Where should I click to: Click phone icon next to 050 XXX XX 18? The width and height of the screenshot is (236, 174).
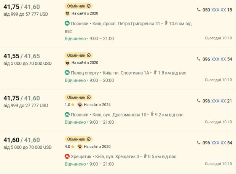coord(199,10)
